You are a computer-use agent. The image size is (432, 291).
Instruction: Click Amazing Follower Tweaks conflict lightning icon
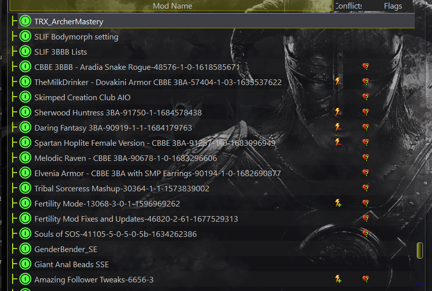point(338,279)
